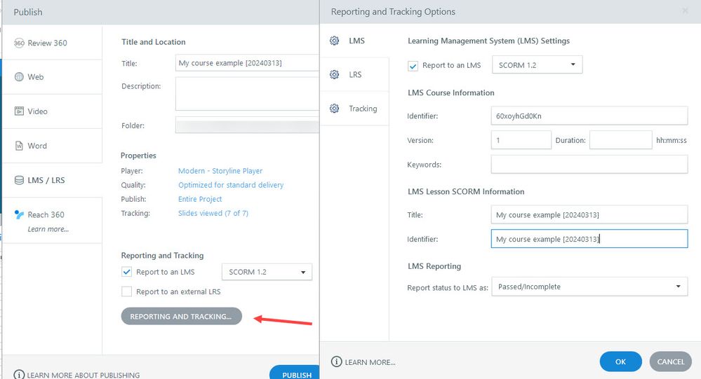Viewport: 701px width, 379px height.
Task: Click the LMS / LRS database icon
Action: [19, 180]
